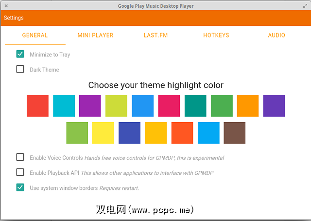
Task: Pick the lime yellow-green color swatch
Action: pyautogui.click(x=117, y=106)
